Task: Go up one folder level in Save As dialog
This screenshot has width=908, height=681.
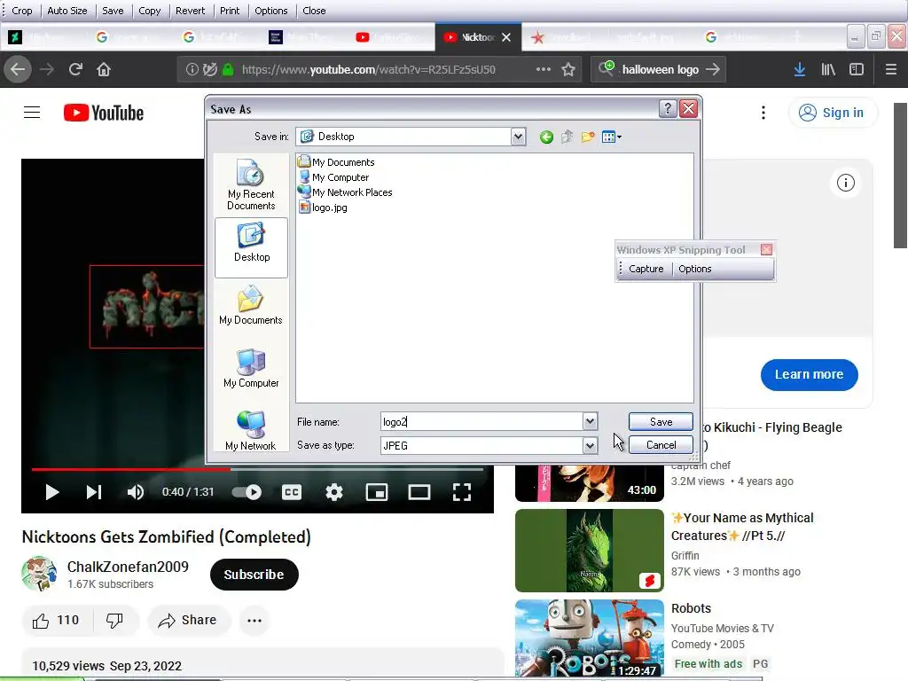Action: 567,137
